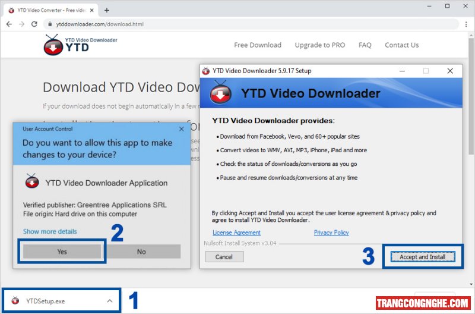The image size is (475, 314).
Task: Select the YTD Video Converter browser tab
Action: point(50,10)
